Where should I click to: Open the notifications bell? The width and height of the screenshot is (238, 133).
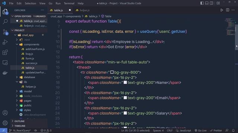point(233,130)
